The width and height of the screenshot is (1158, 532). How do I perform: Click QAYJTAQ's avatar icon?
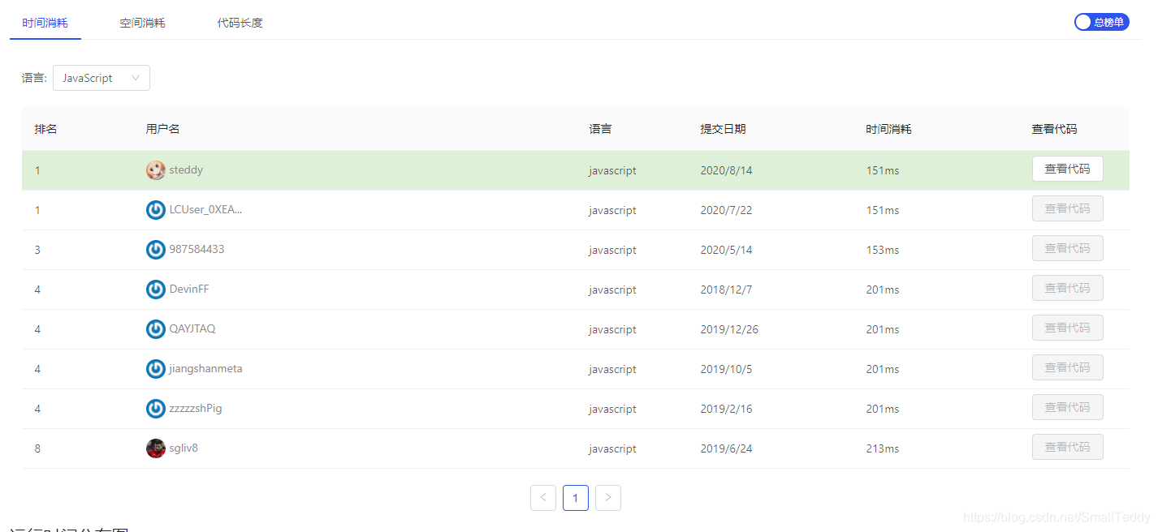pos(155,328)
